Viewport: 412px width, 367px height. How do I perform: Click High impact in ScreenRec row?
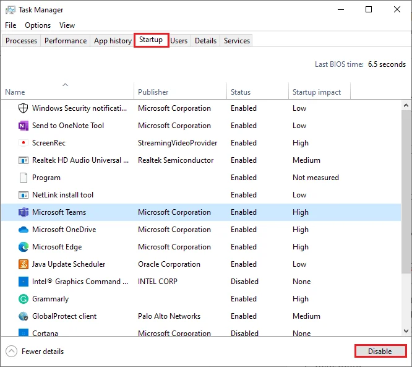(301, 143)
